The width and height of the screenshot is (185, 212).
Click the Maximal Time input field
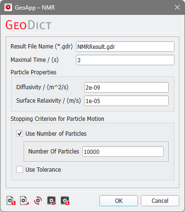click(x=125, y=60)
